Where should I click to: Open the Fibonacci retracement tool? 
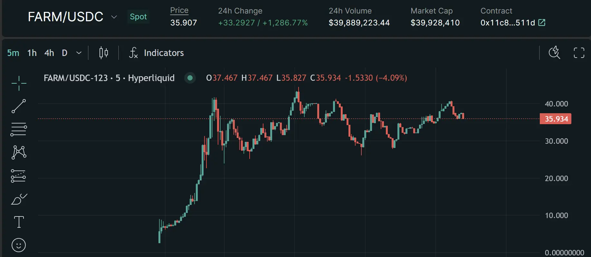pyautogui.click(x=18, y=129)
